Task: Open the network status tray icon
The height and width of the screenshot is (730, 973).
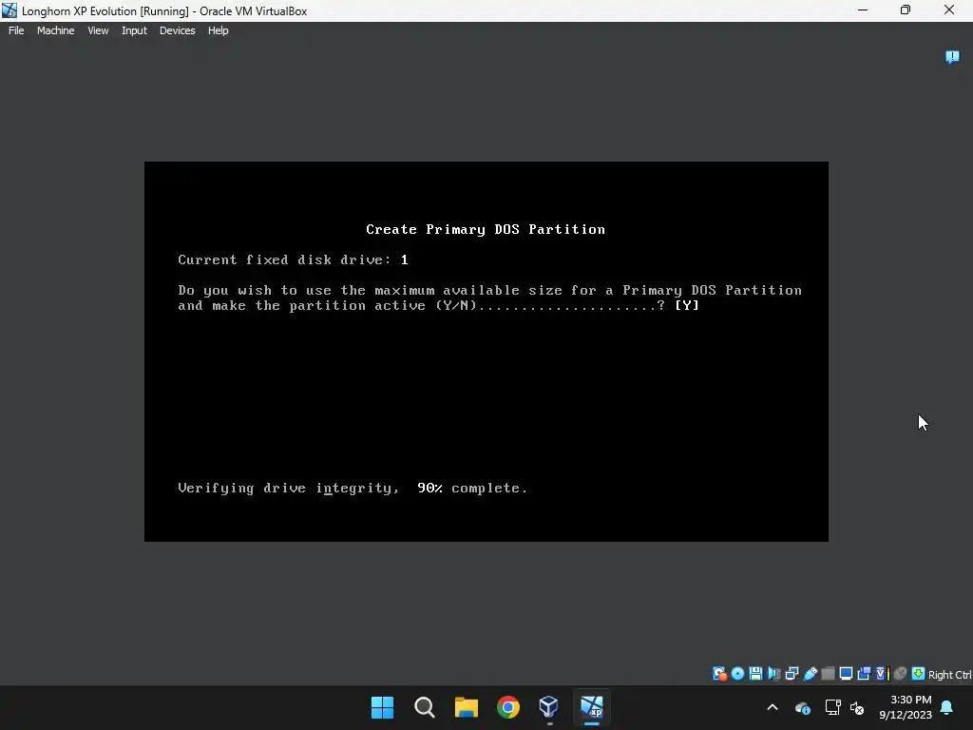Action: coord(832,707)
